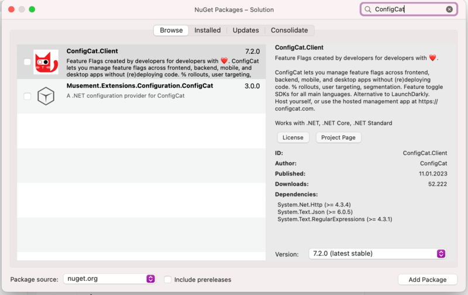Switch to the Installed tab
The image size is (468, 295).
tap(208, 30)
